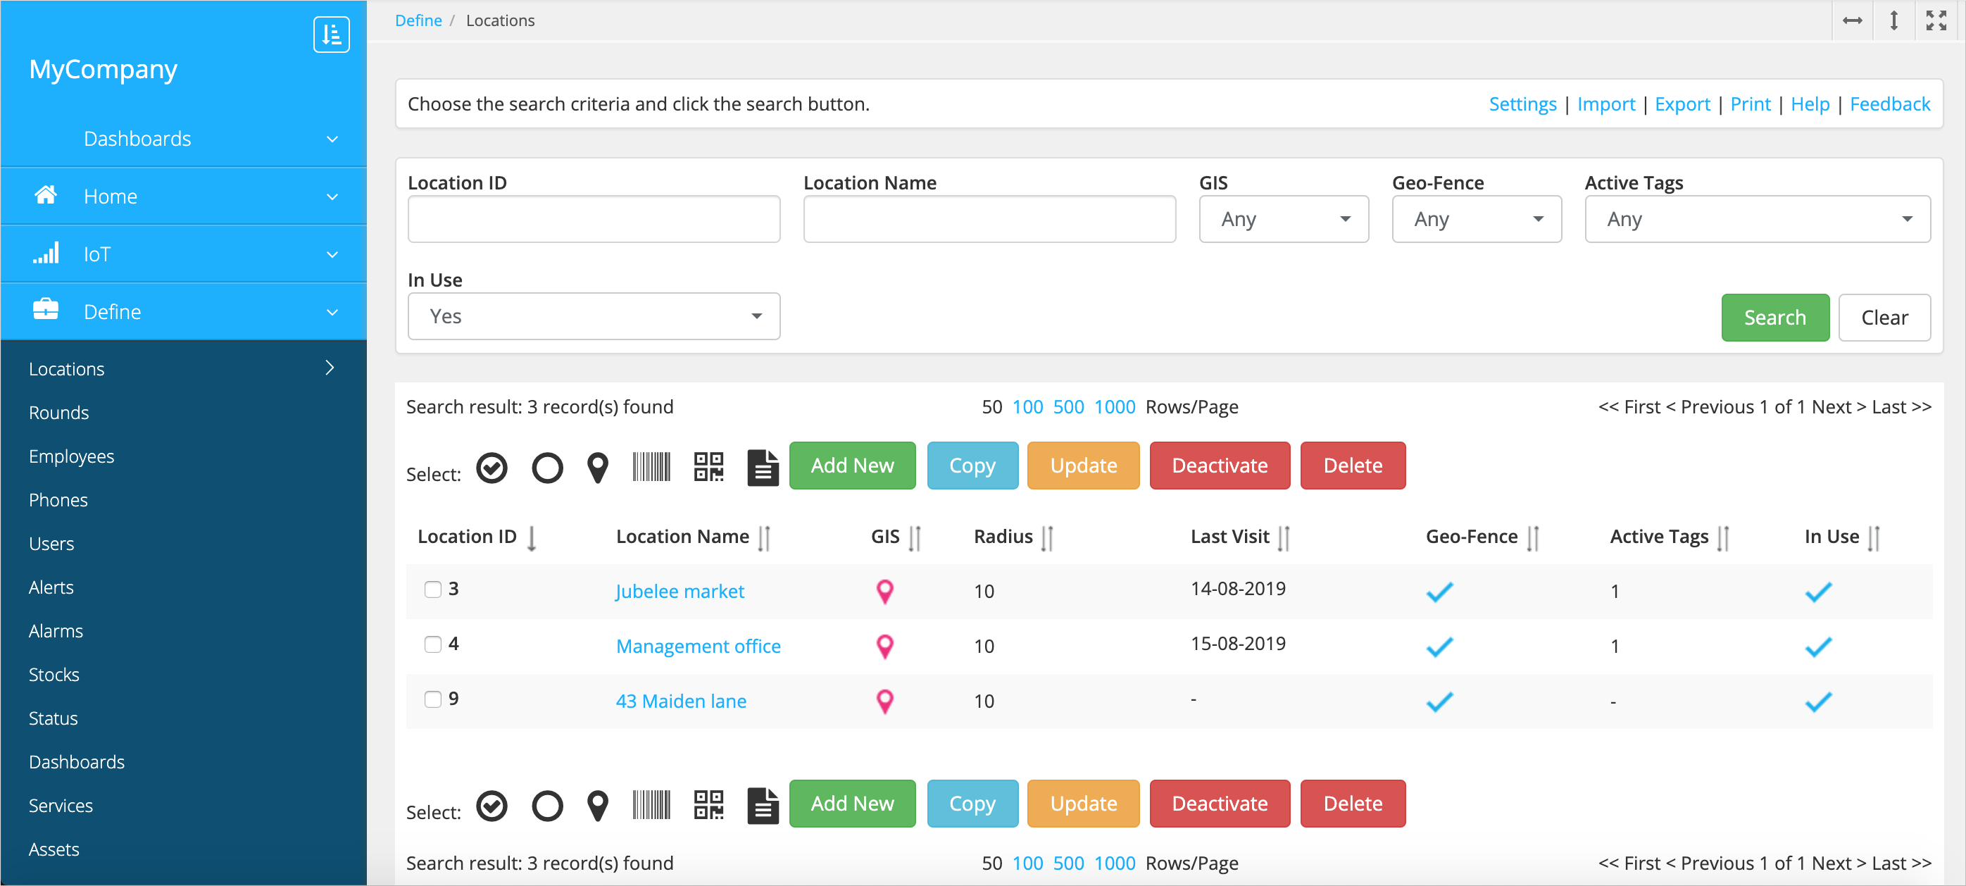1966x886 pixels.
Task: Open GIS pin for Jubelee market
Action: 884,591
